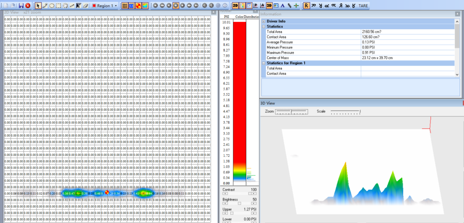Screen dimensions: 464x223
Task: Click the pause playback button
Action: click(x=176, y=6)
